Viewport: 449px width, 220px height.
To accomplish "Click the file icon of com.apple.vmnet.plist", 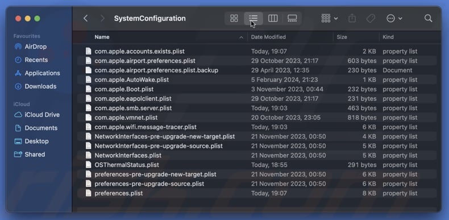I will [x=89, y=118].
